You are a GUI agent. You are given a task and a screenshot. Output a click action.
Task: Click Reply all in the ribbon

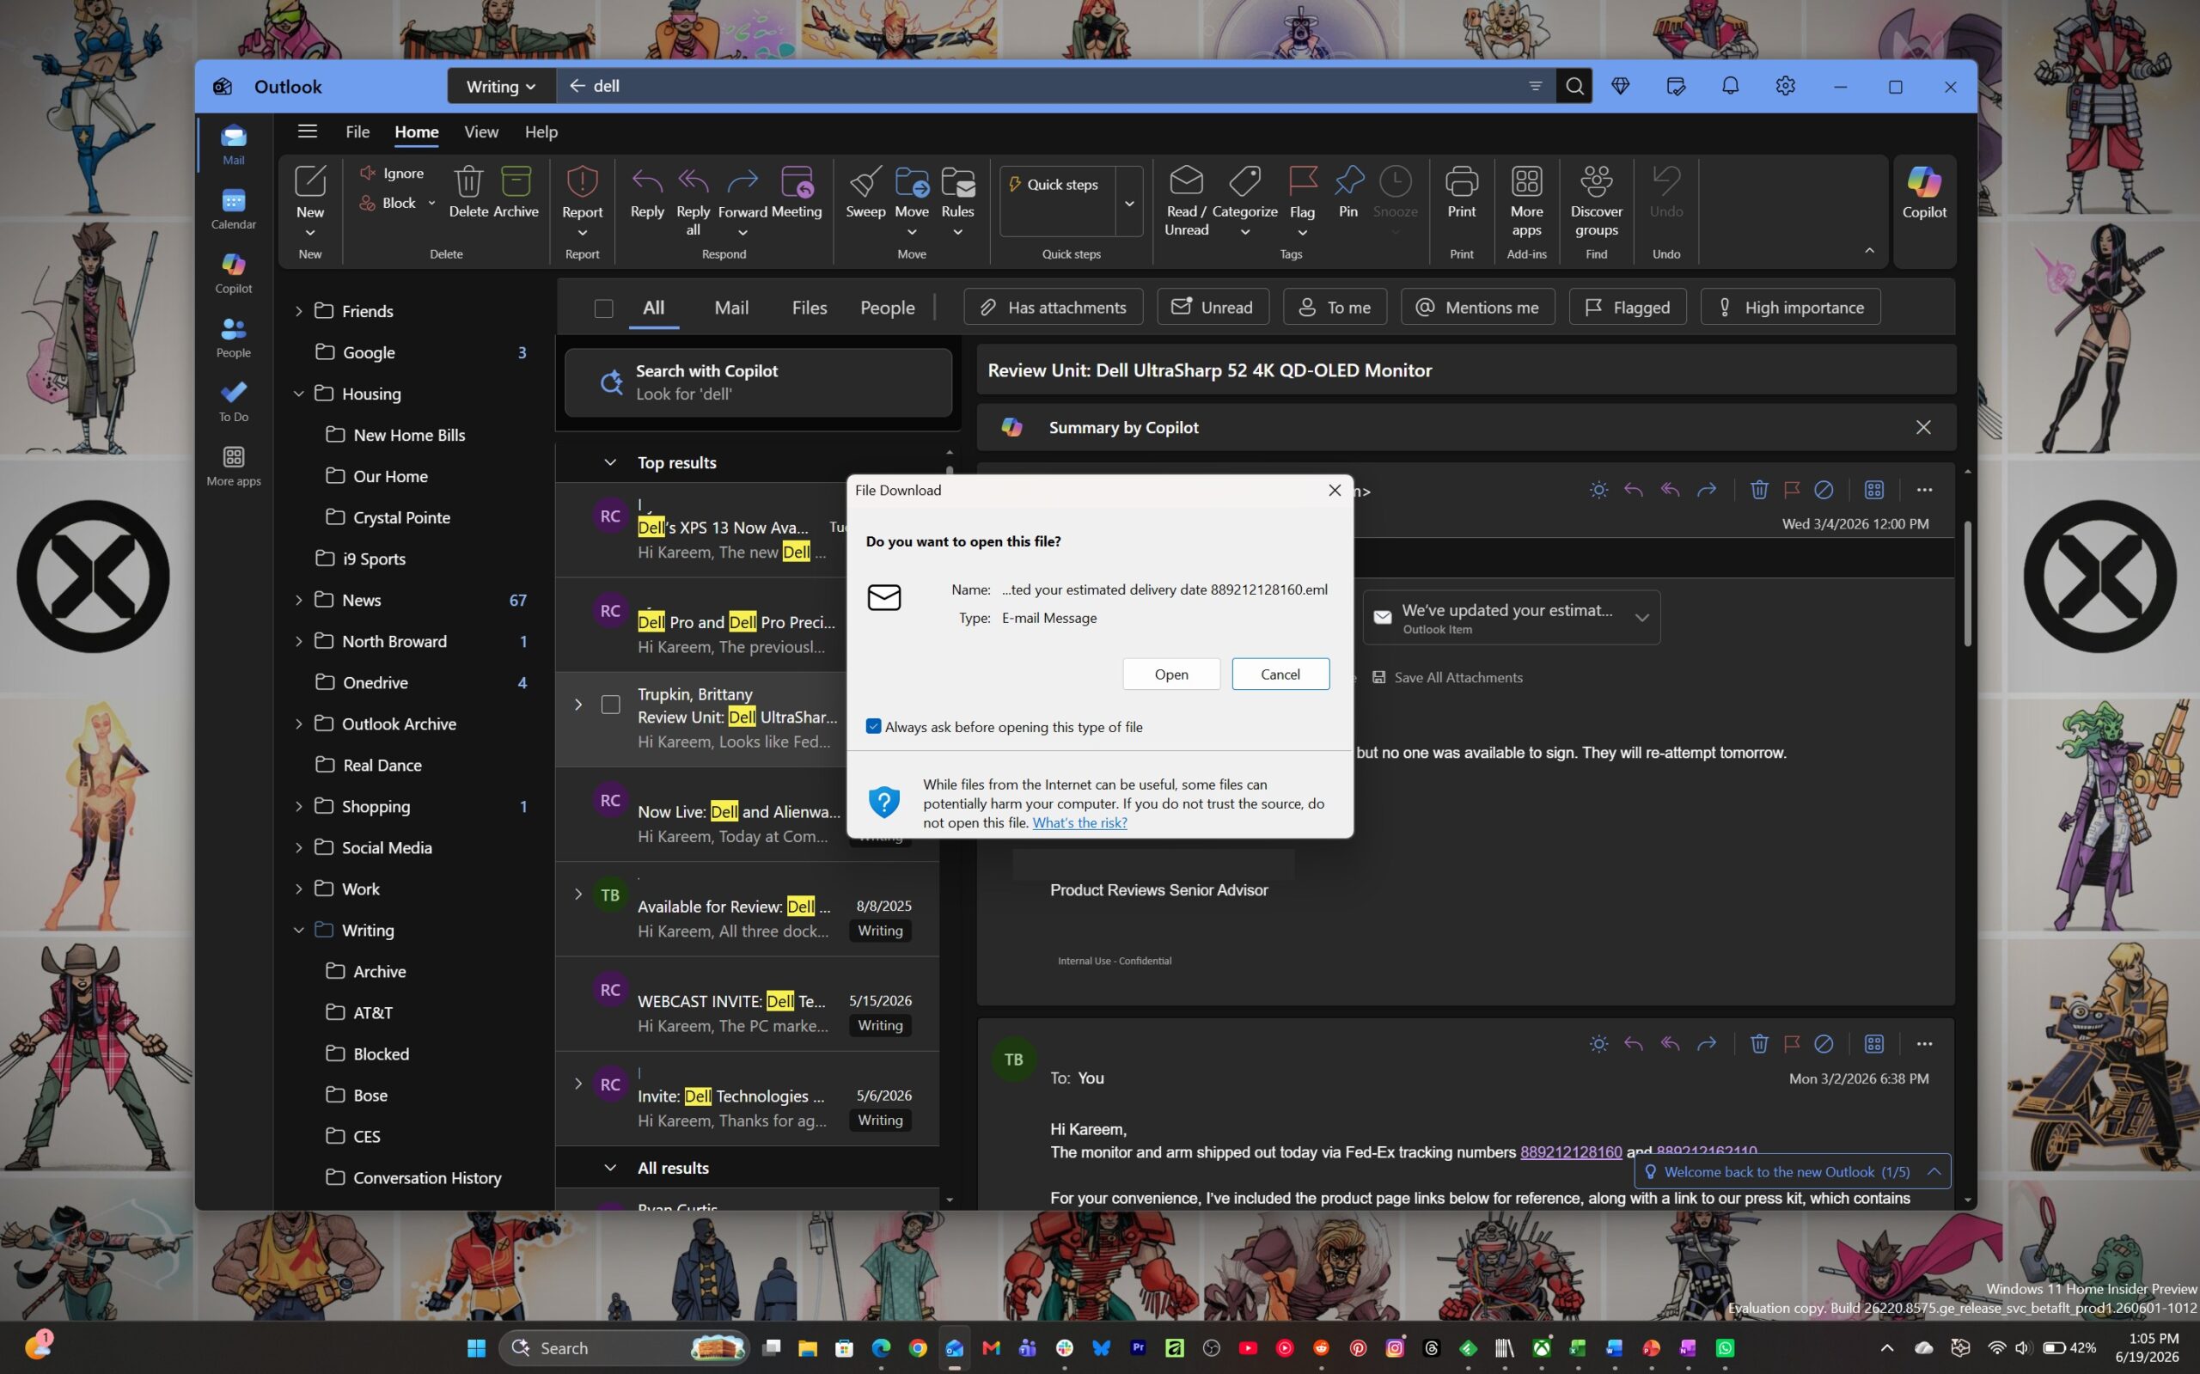pos(694,201)
